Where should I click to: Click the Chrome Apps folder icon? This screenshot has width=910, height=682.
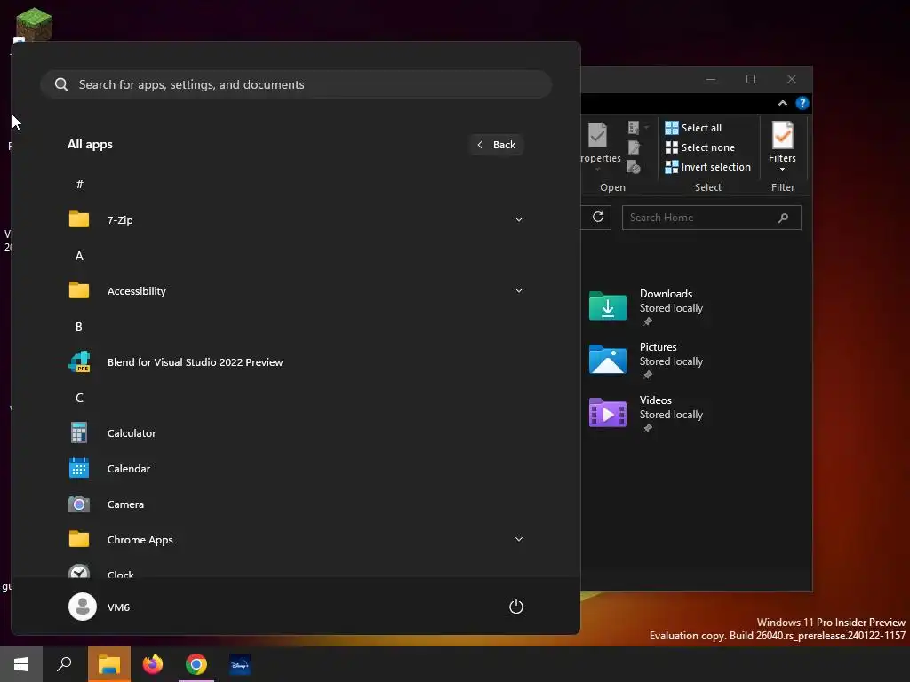tap(79, 539)
